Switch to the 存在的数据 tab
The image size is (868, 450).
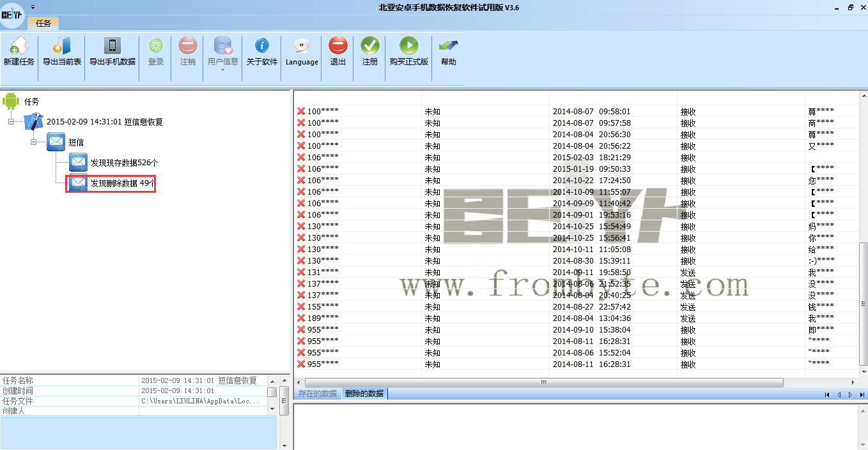tap(318, 394)
